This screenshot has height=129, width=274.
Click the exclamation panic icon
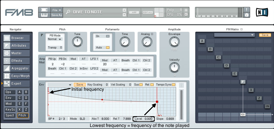click(247, 10)
